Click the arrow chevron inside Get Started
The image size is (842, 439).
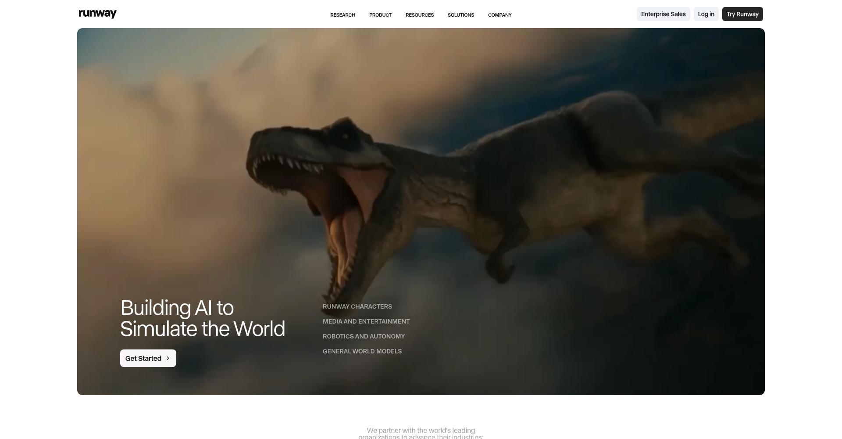pyautogui.click(x=168, y=358)
